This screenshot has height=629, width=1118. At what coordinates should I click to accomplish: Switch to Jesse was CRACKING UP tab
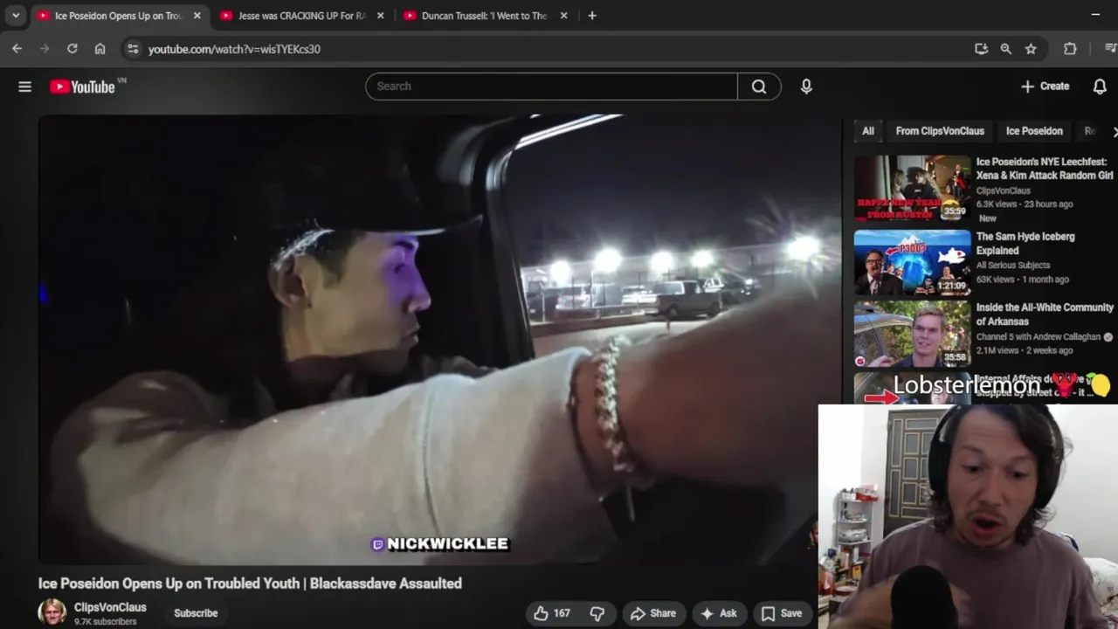tap(302, 16)
